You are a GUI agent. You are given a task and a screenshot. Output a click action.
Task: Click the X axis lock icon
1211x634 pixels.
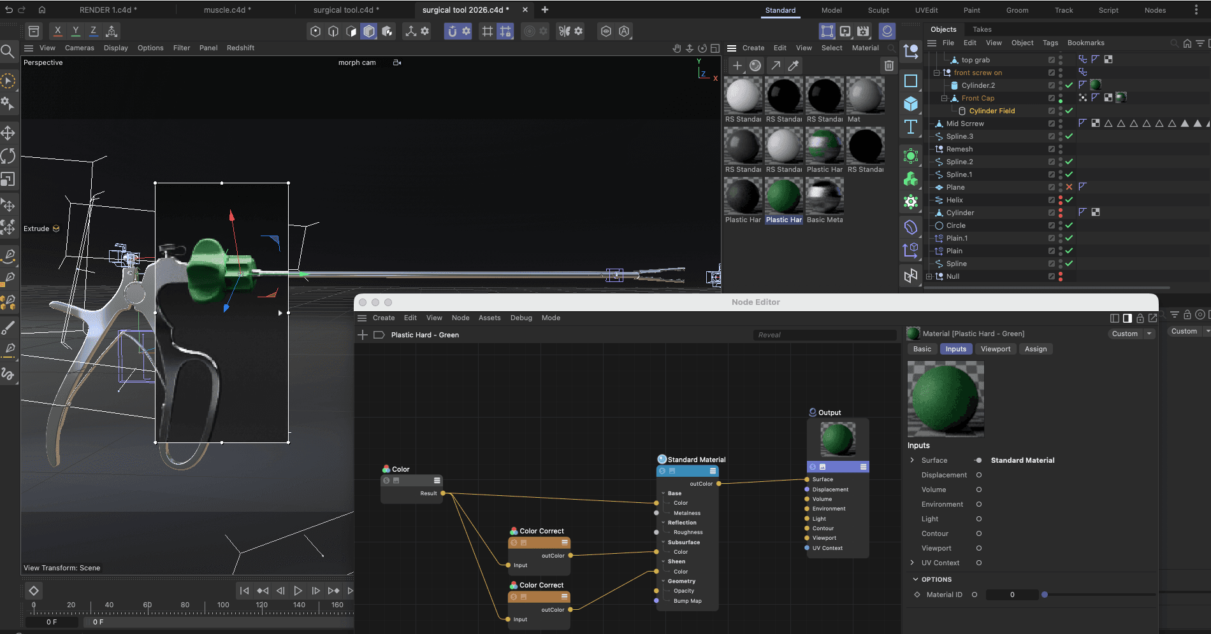tap(58, 31)
